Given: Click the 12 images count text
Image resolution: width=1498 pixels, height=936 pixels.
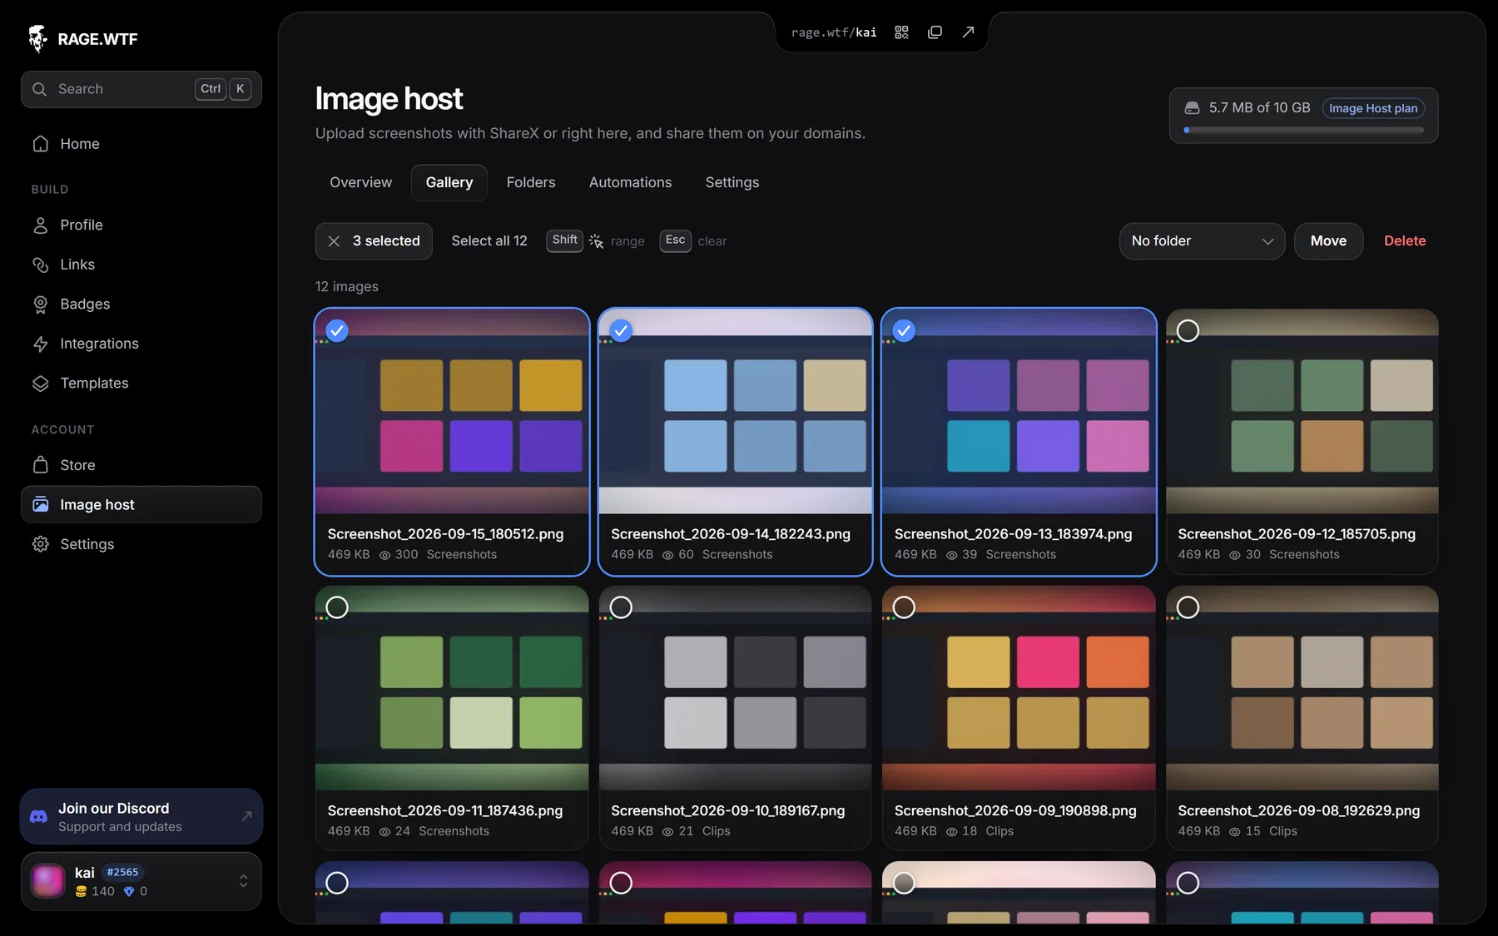Looking at the screenshot, I should pos(347,286).
